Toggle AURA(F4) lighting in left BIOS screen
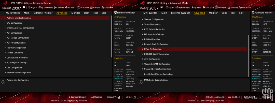 pyautogui.click(x=95, y=8)
